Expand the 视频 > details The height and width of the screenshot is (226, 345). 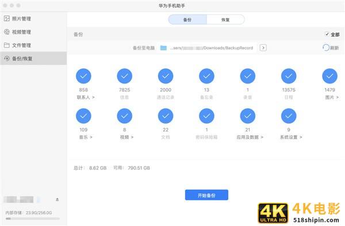click(x=126, y=137)
